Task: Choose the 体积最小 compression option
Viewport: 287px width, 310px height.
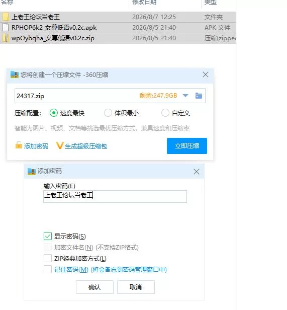Action: (108, 113)
